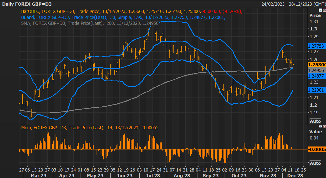Click the 1.24877 middle band price tag
Image resolution: width=326 pixels, height=178 pixels.
coord(317,76)
